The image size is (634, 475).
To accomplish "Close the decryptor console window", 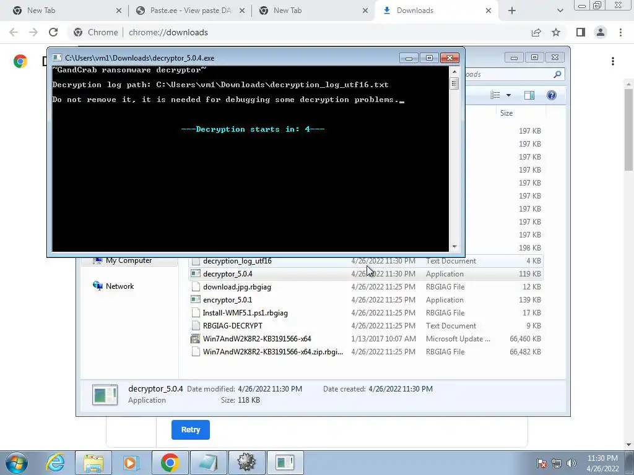I will pyautogui.click(x=449, y=58).
